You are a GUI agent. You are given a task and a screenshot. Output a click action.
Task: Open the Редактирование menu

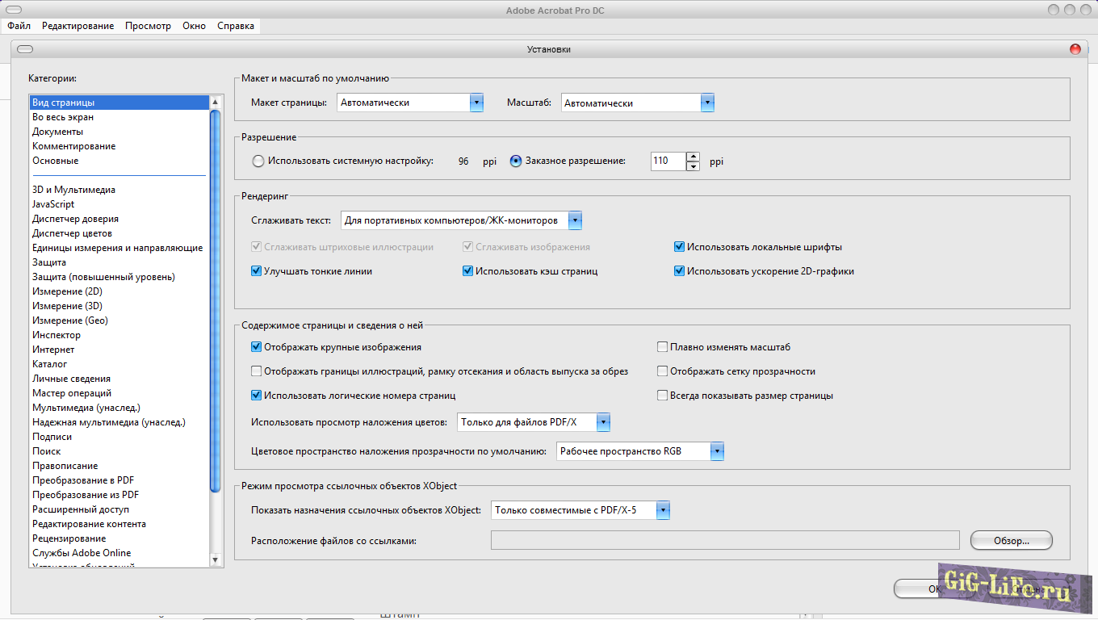(78, 26)
